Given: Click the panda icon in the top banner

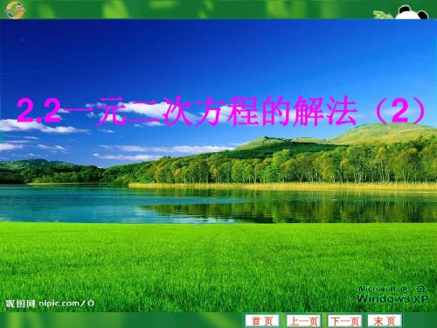Looking at the screenshot, I should [412, 12].
